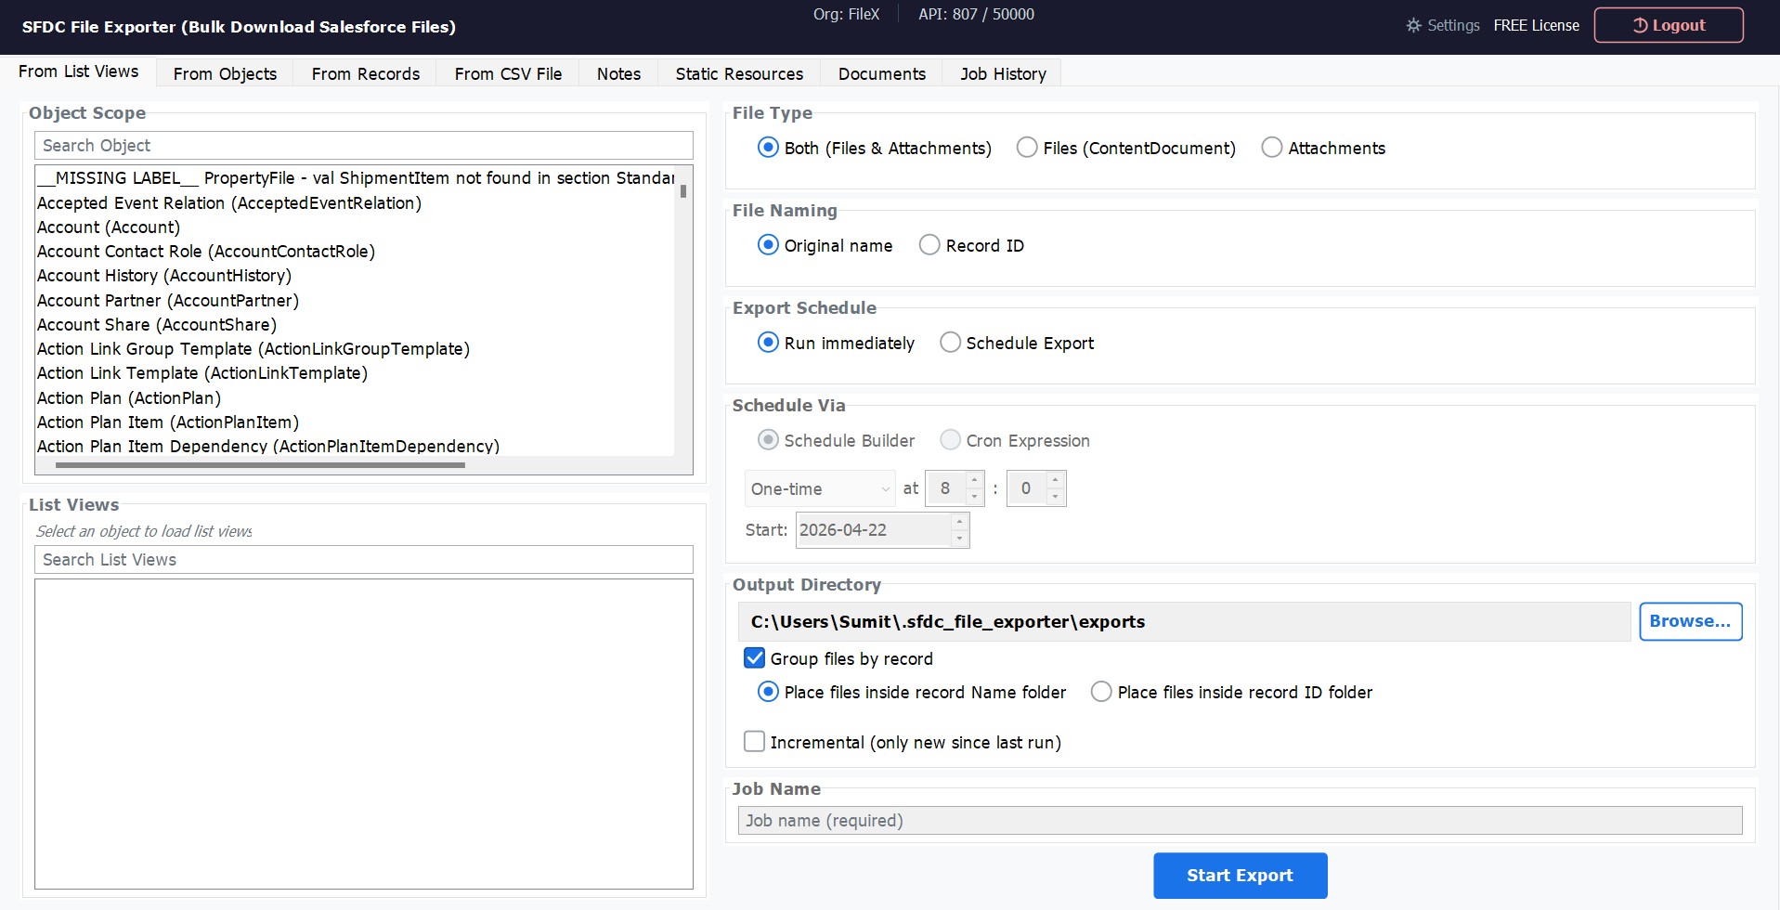Switch to the Job History tab
Viewport: 1780px width, 910px height.
coord(1001,73)
